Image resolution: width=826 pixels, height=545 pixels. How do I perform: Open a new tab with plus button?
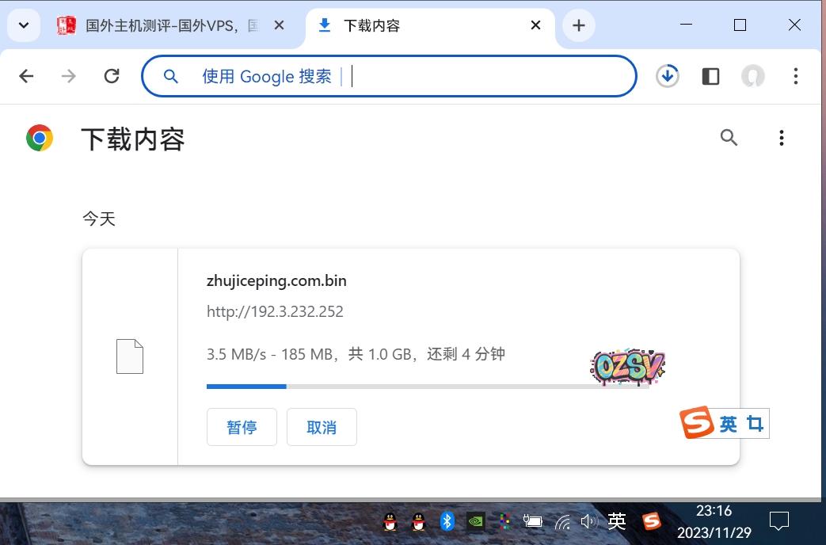click(579, 25)
